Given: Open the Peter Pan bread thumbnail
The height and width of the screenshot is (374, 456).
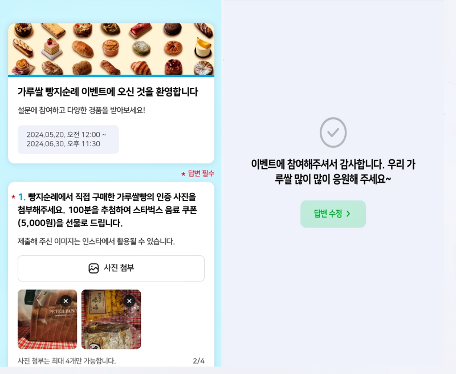Looking at the screenshot, I should pyautogui.click(x=47, y=319).
